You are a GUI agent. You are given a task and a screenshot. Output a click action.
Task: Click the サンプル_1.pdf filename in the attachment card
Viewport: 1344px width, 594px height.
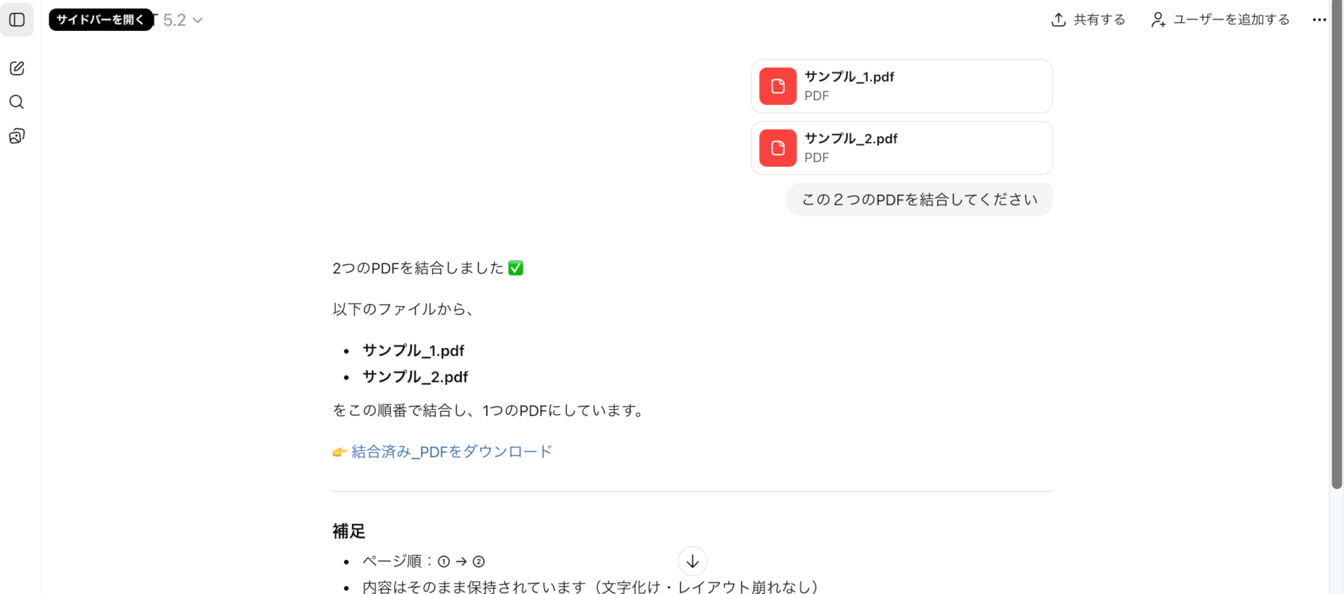tap(849, 77)
